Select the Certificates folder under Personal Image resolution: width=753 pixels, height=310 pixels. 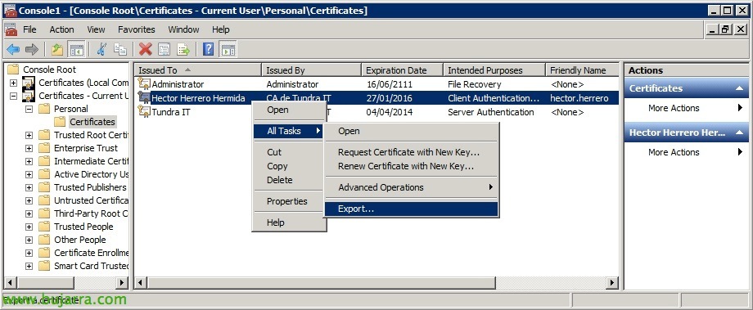[92, 122]
